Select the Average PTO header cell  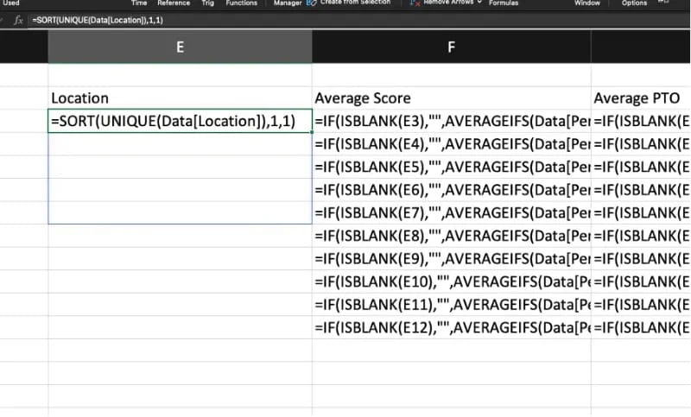click(x=641, y=98)
